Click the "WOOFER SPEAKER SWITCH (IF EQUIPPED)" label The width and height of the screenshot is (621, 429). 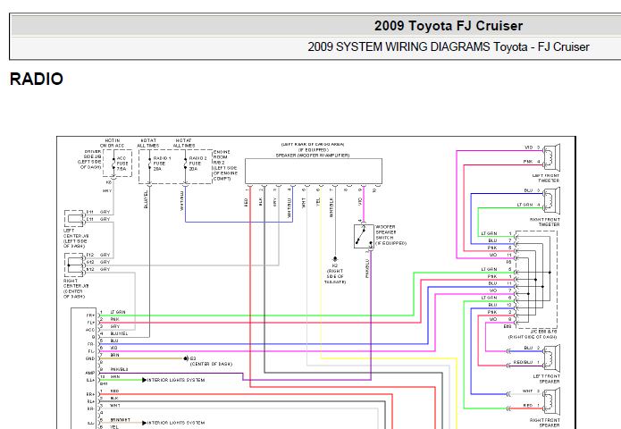pos(390,235)
